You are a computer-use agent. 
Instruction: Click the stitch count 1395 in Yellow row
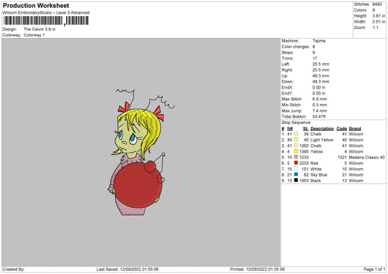coord(304,152)
